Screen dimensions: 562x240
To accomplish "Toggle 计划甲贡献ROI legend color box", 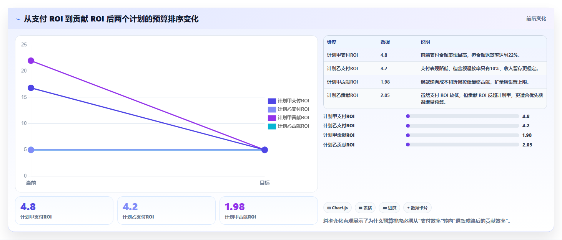I will click(272, 118).
